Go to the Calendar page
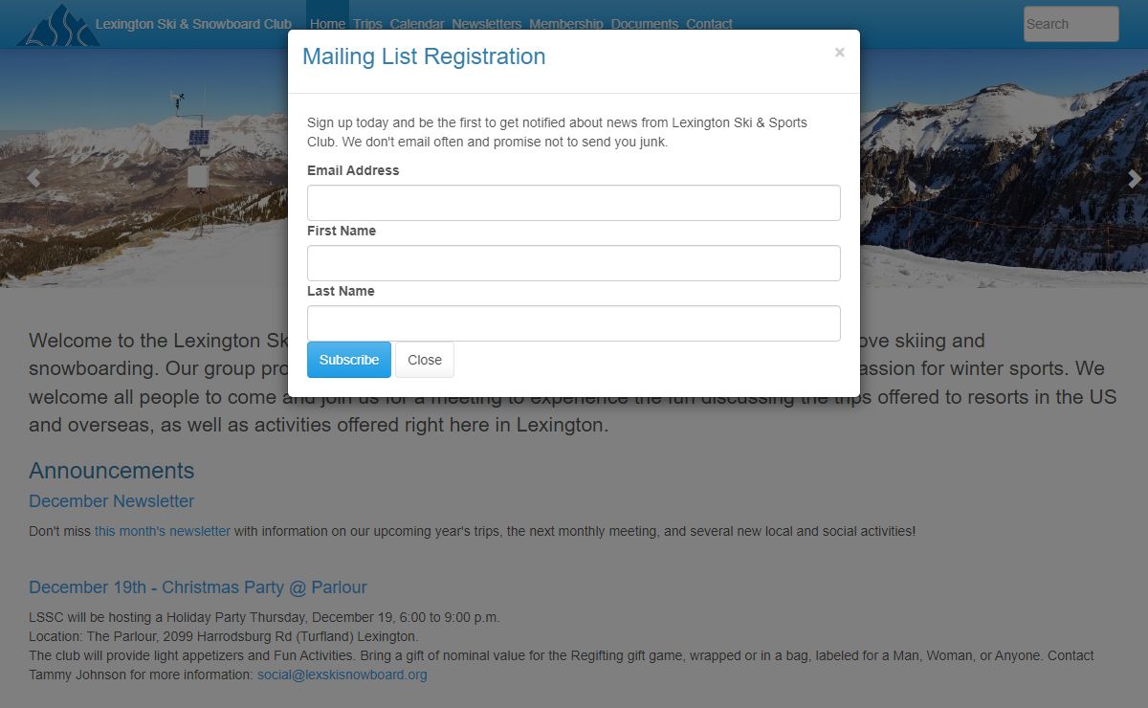1148x708 pixels. (417, 24)
